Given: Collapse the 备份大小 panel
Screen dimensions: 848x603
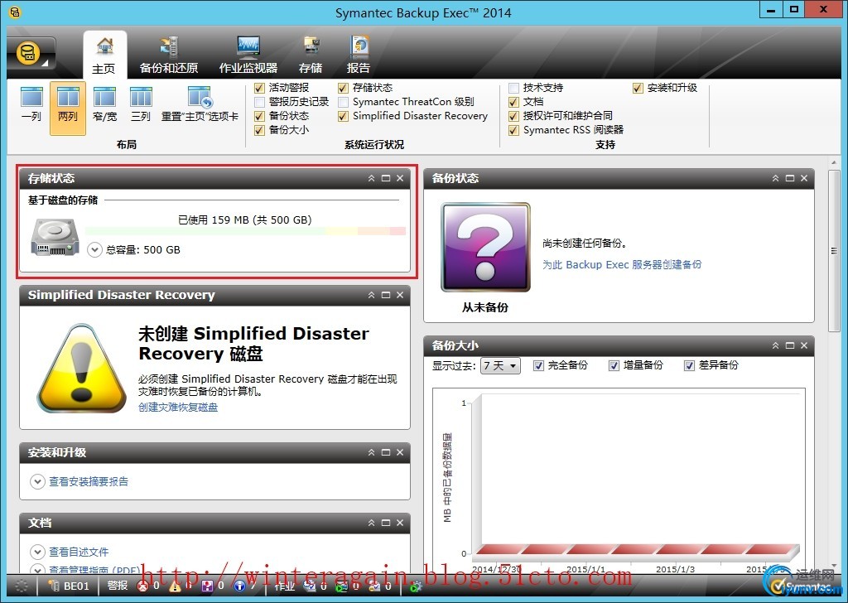Looking at the screenshot, I should 775,345.
